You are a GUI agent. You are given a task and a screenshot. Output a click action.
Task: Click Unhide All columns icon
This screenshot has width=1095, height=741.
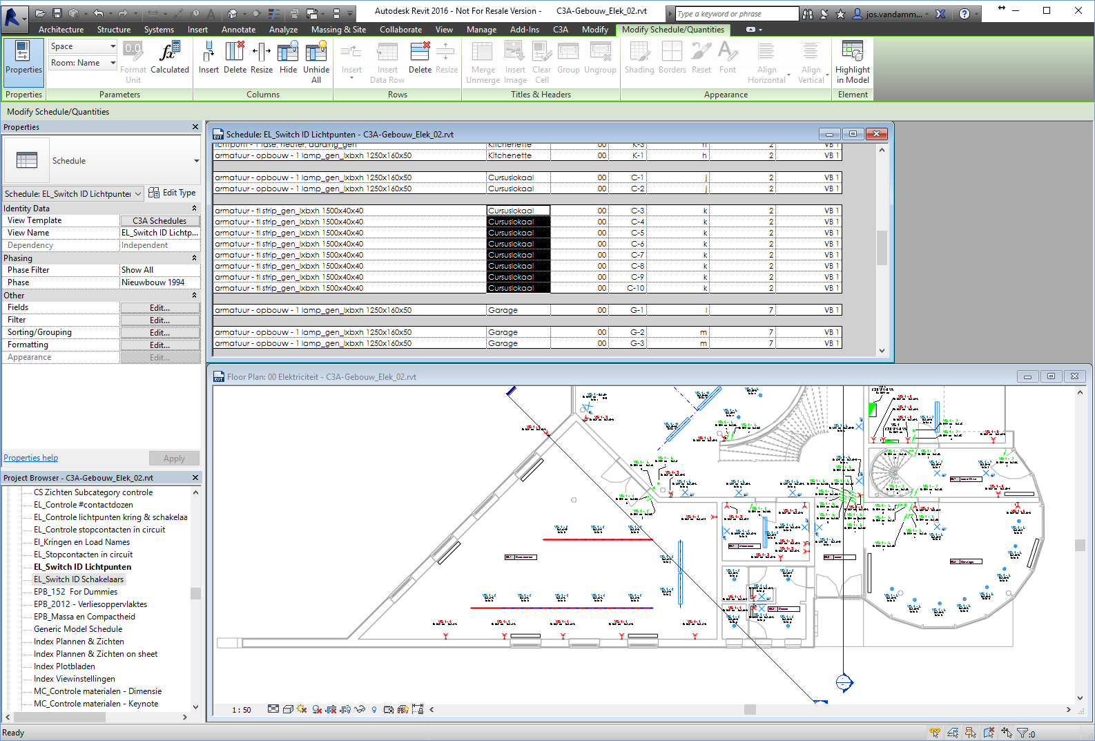point(316,51)
